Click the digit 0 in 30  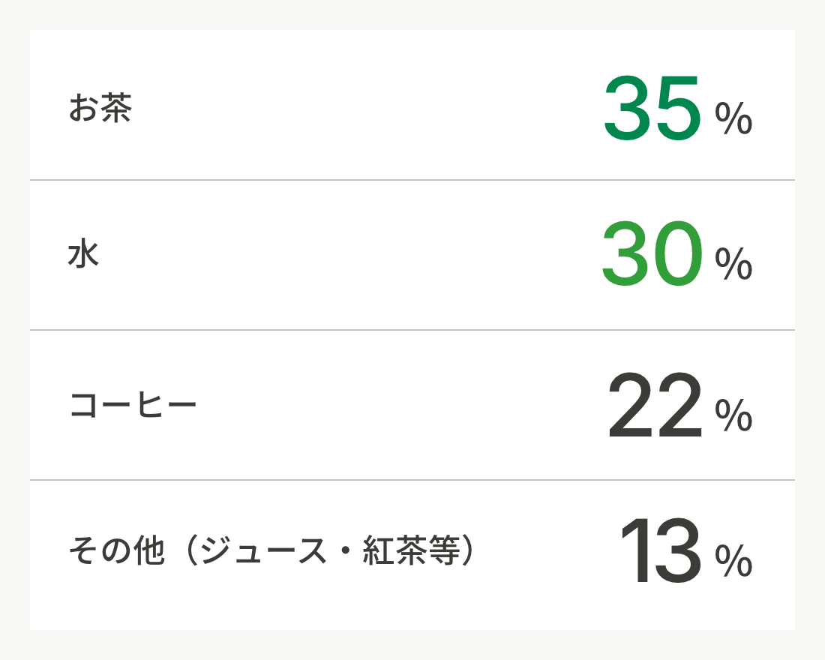click(678, 254)
